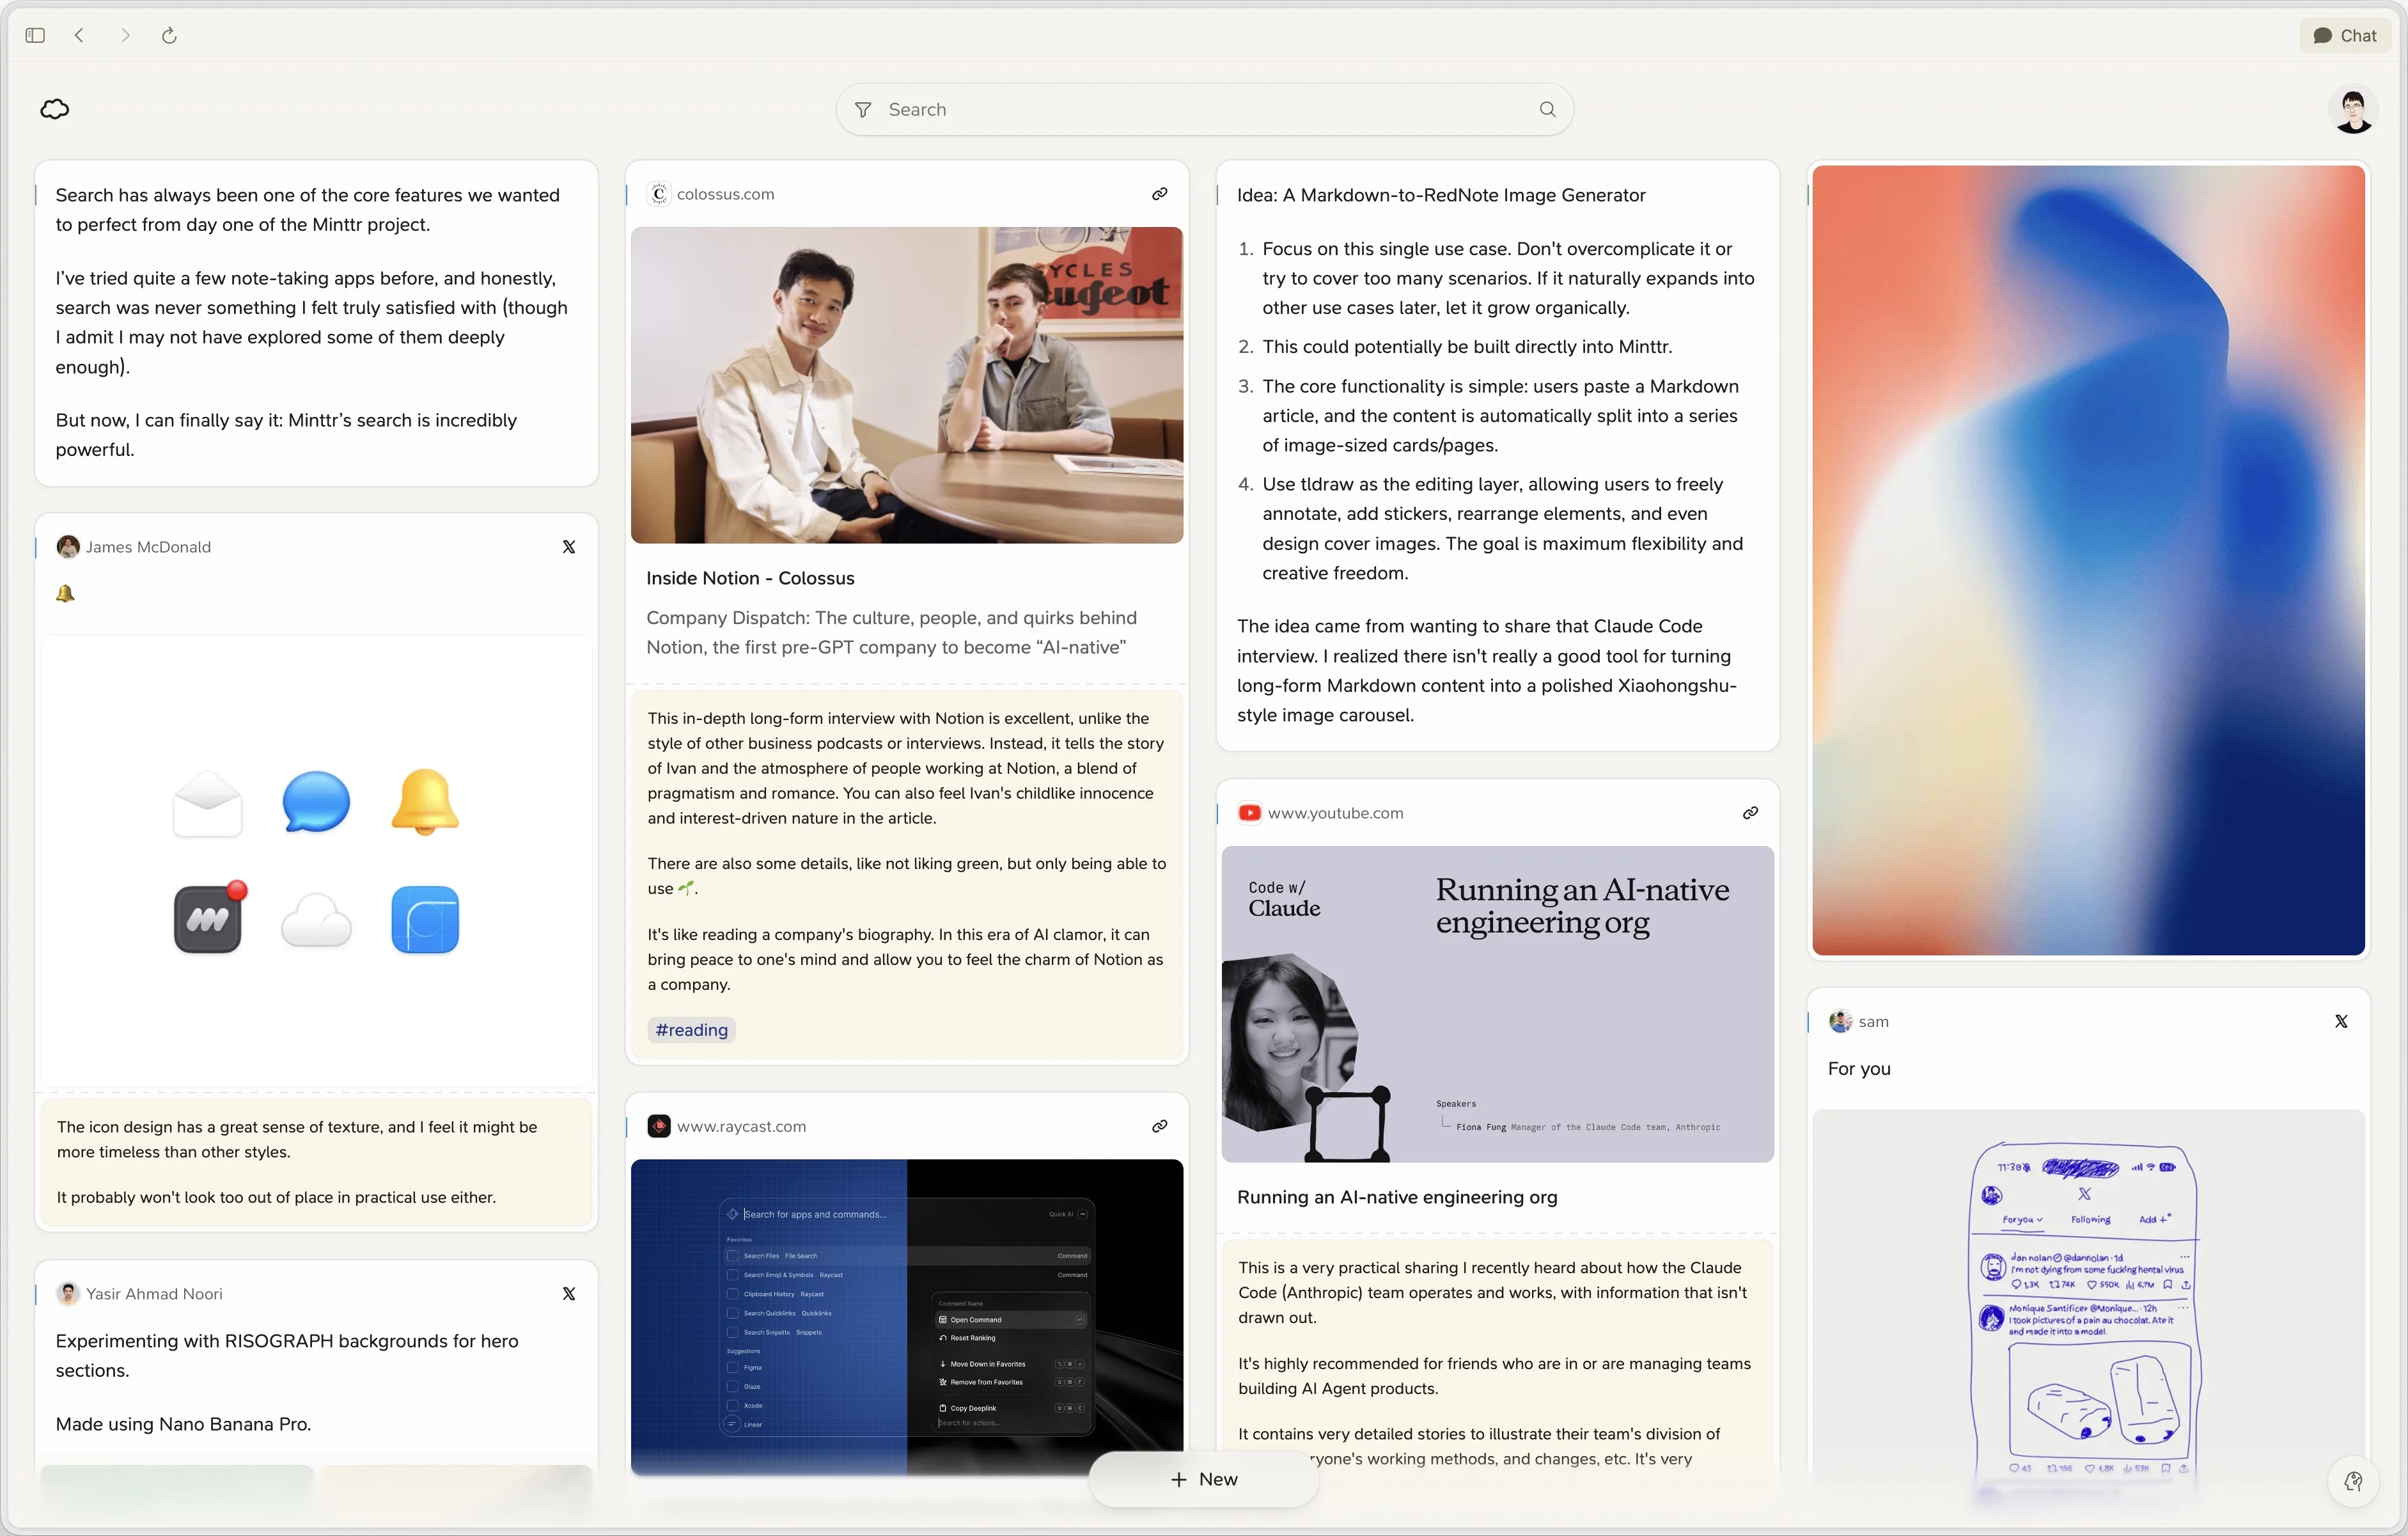The height and width of the screenshot is (1536, 2408).
Task: Open the Chat panel
Action: (x=2344, y=36)
